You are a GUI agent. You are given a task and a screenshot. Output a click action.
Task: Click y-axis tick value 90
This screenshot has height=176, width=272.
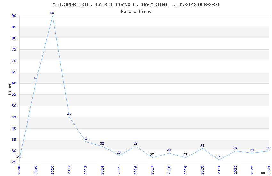pos(14,16)
